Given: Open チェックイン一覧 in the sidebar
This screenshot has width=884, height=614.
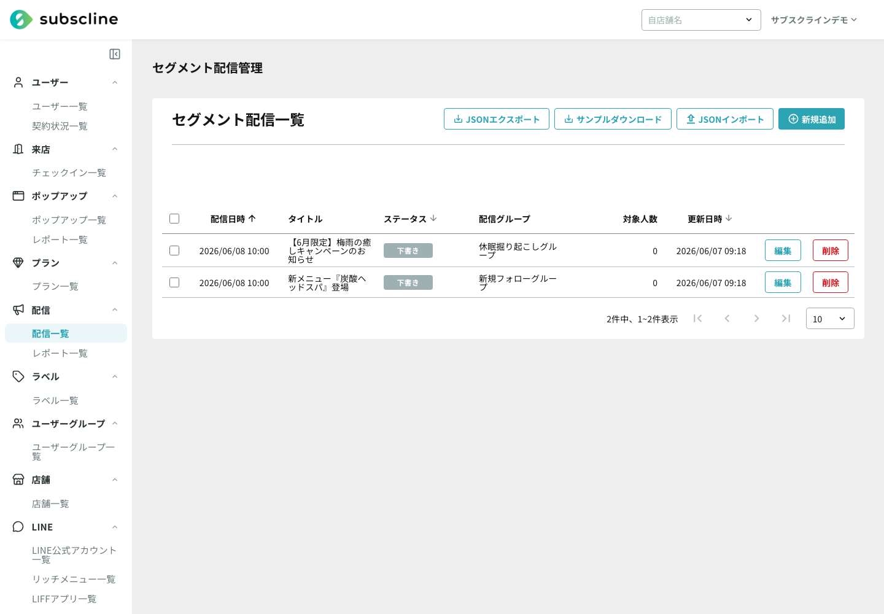Looking at the screenshot, I should (x=69, y=173).
